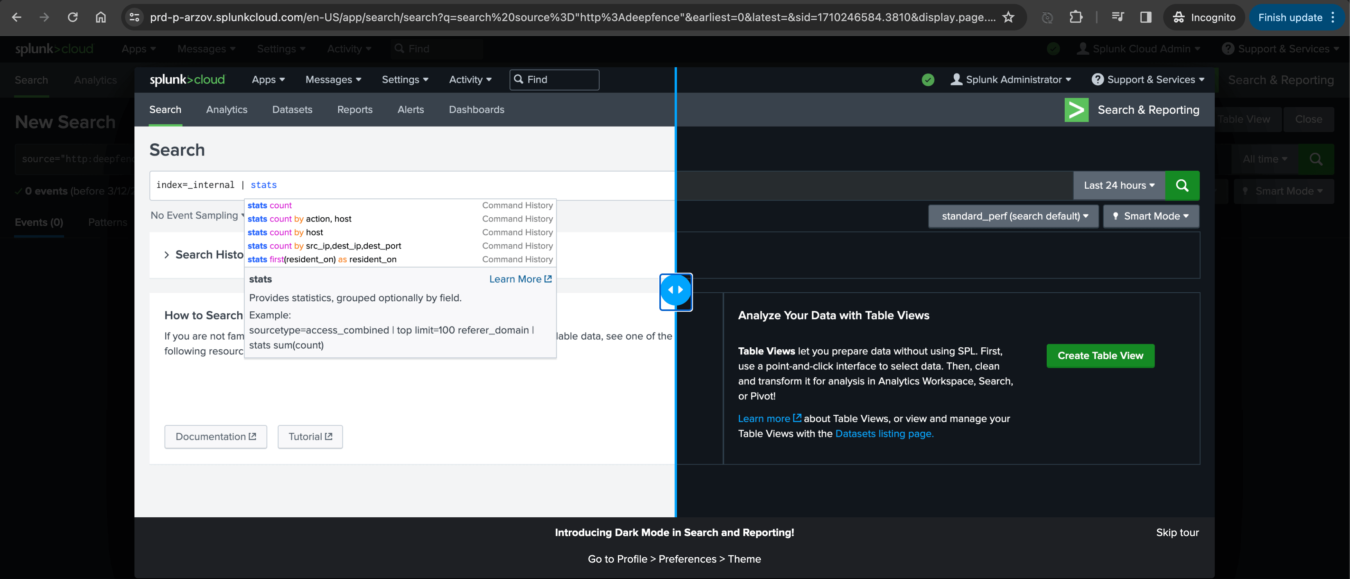Select 'stats count by action, host' suggestion
Viewport: 1350px width, 579px height.
[x=400, y=219]
